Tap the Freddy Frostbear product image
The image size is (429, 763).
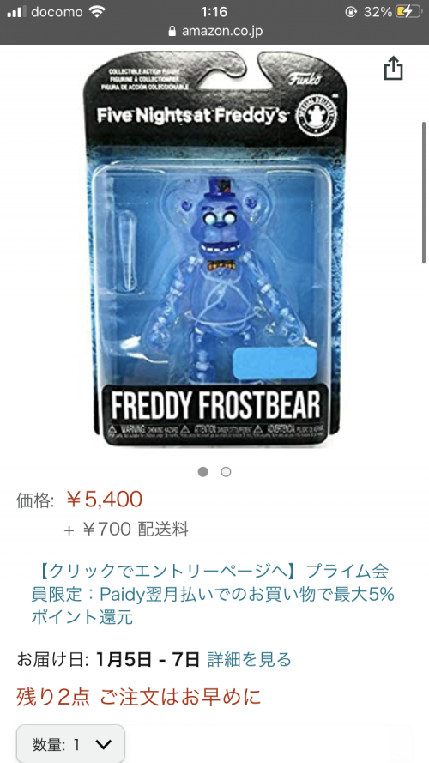click(x=214, y=248)
